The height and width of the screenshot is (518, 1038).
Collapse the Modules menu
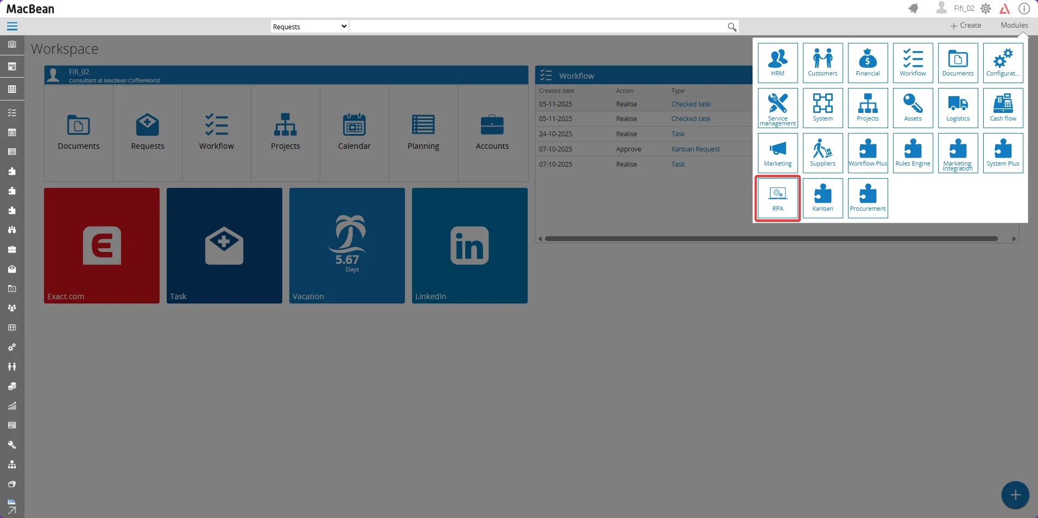1014,26
